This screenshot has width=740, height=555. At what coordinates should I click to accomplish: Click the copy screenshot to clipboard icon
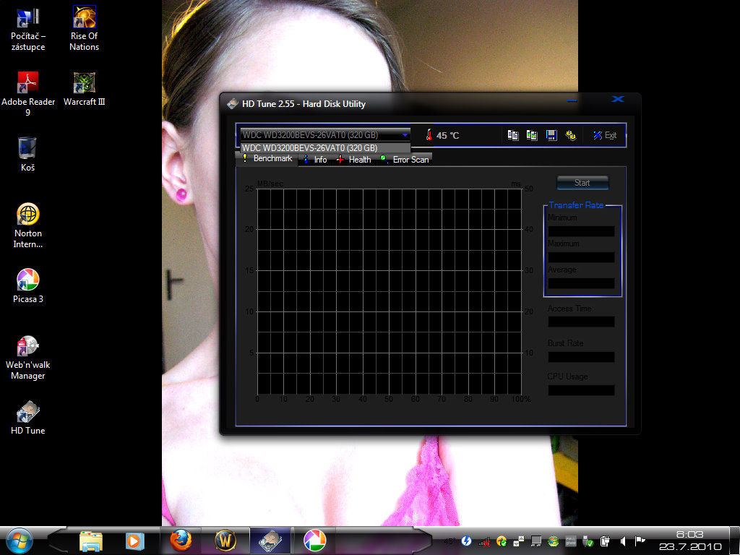click(532, 135)
